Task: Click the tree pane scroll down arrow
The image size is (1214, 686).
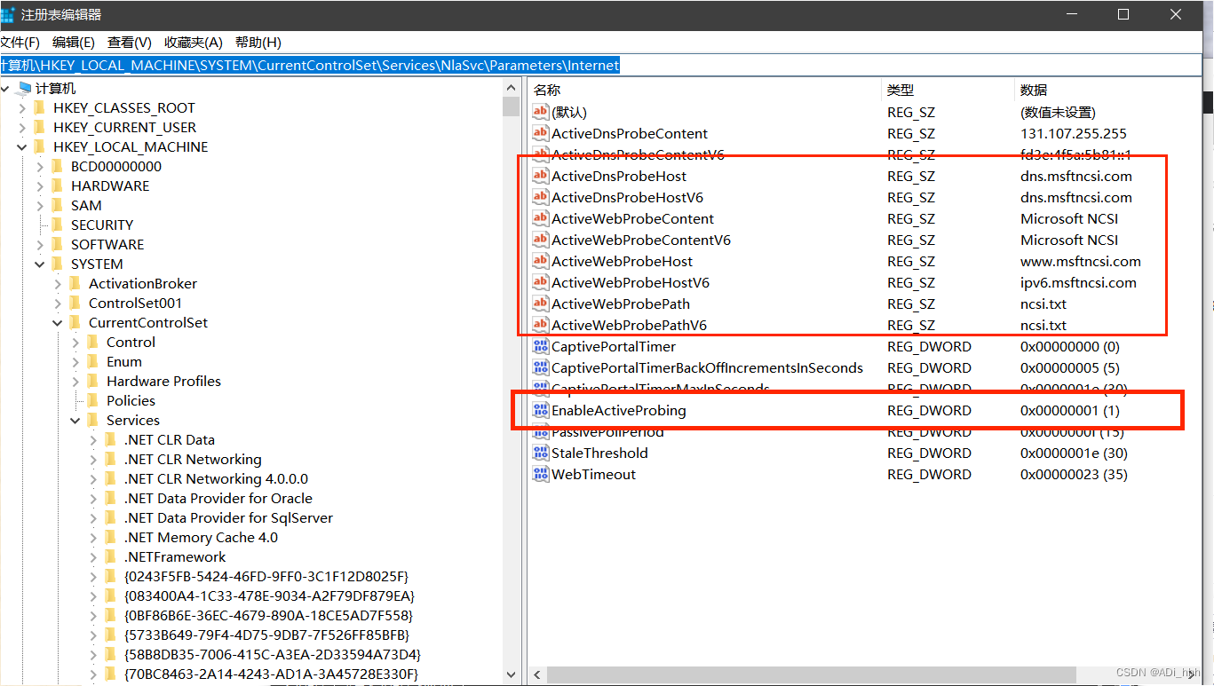Action: [511, 675]
